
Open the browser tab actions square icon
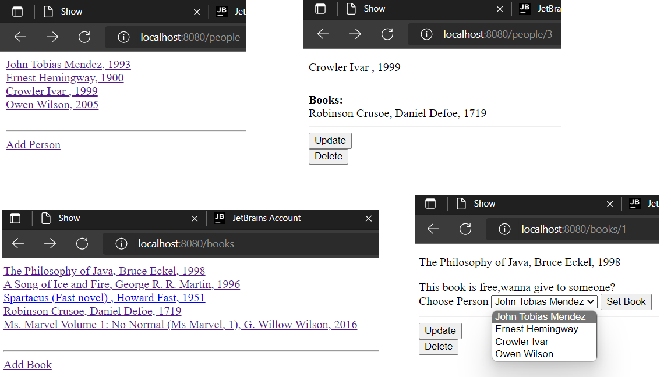tap(17, 12)
